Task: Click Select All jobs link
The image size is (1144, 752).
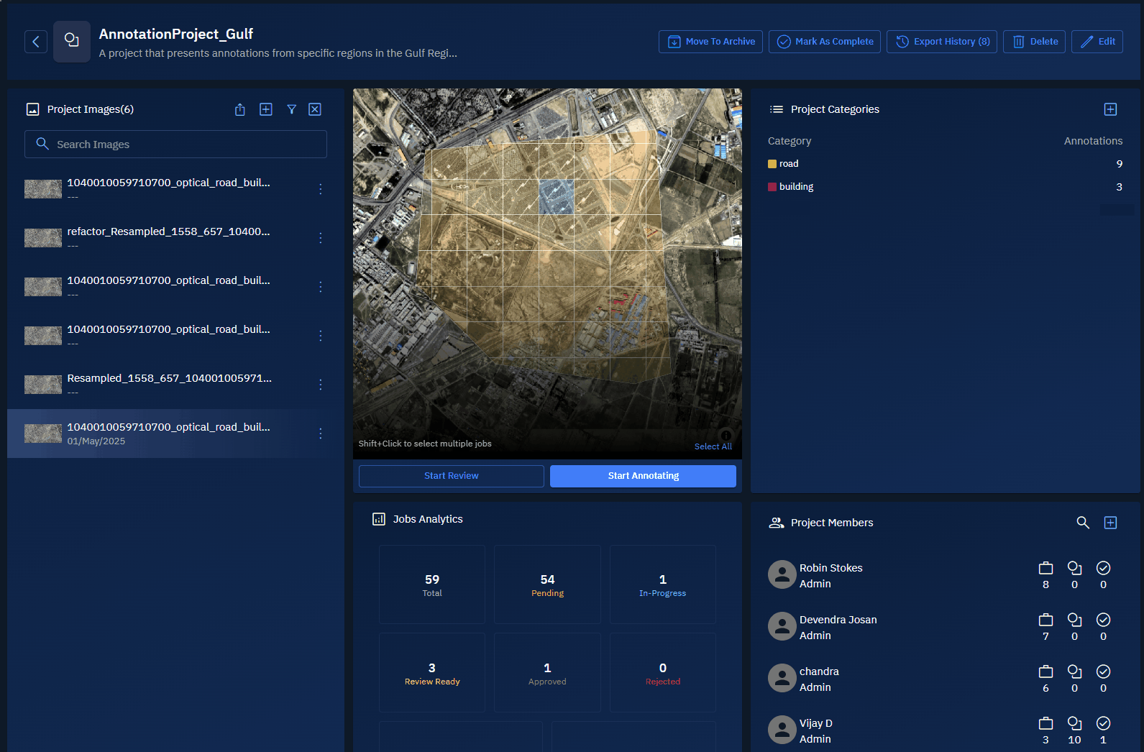Action: coord(713,446)
